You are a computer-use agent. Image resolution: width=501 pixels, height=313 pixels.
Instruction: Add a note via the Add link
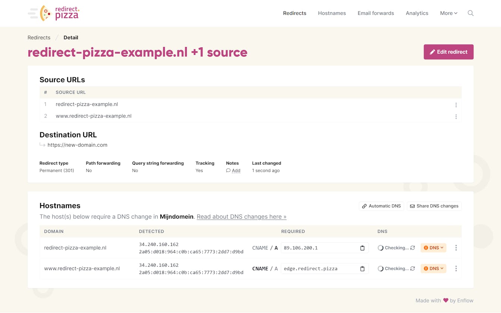pos(236,170)
